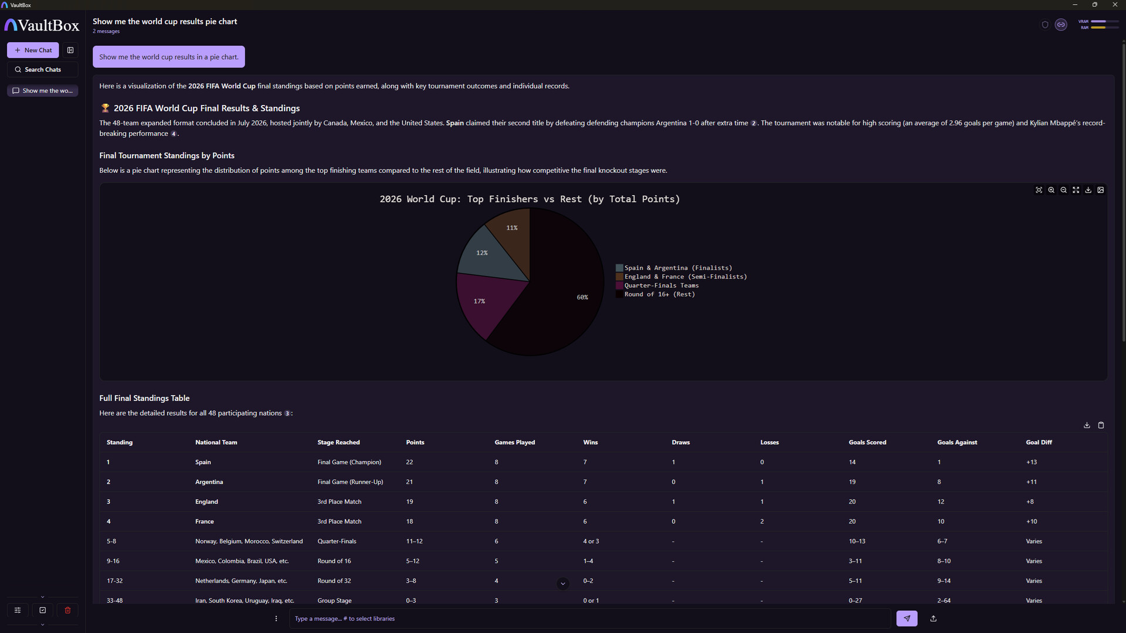The width and height of the screenshot is (1126, 633).
Task: Click the scroll-to-bottom chevron button
Action: [562, 584]
